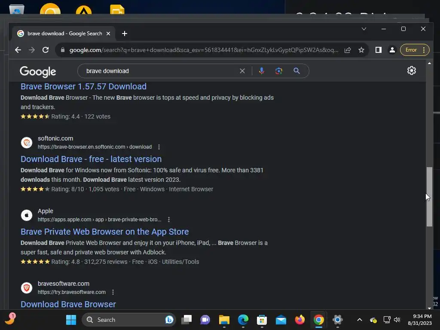
Task: Click the scrollbar down arrow
Action: [429, 308]
